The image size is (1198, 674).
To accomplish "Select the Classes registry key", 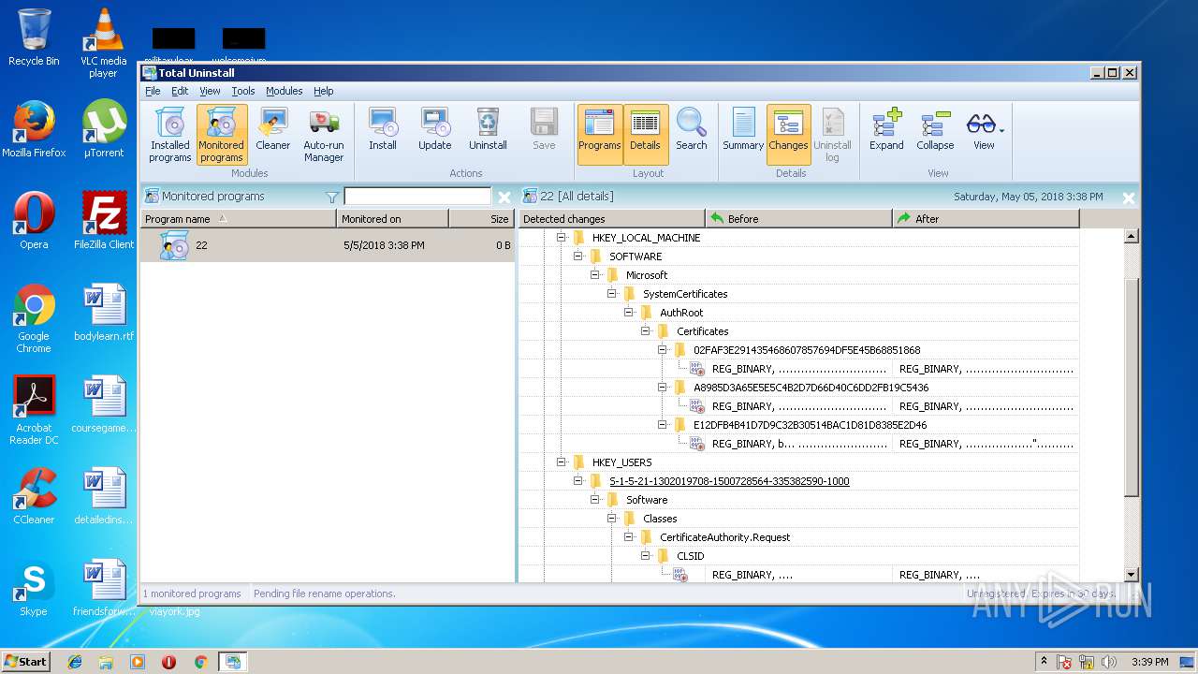I will point(660,519).
